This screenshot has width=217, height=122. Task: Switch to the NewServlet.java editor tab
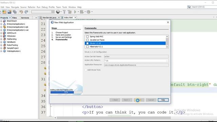49,18
